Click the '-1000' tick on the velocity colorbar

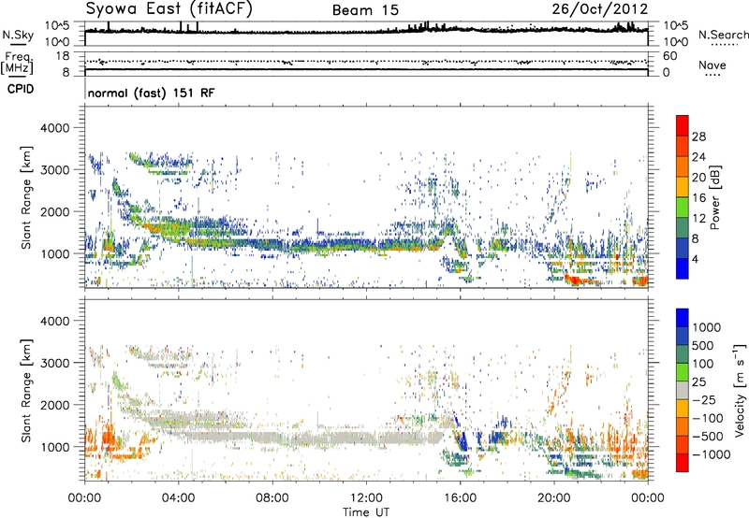pos(712,454)
